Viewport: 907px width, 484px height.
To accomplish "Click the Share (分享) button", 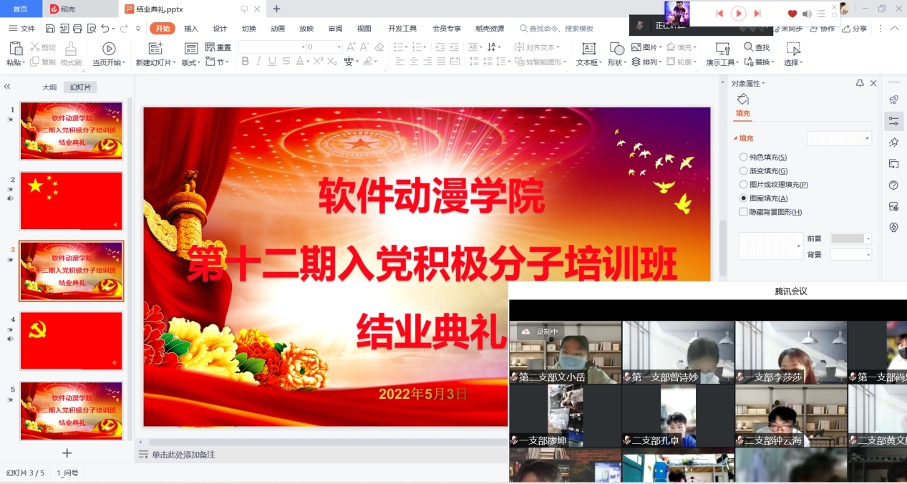I will [854, 29].
